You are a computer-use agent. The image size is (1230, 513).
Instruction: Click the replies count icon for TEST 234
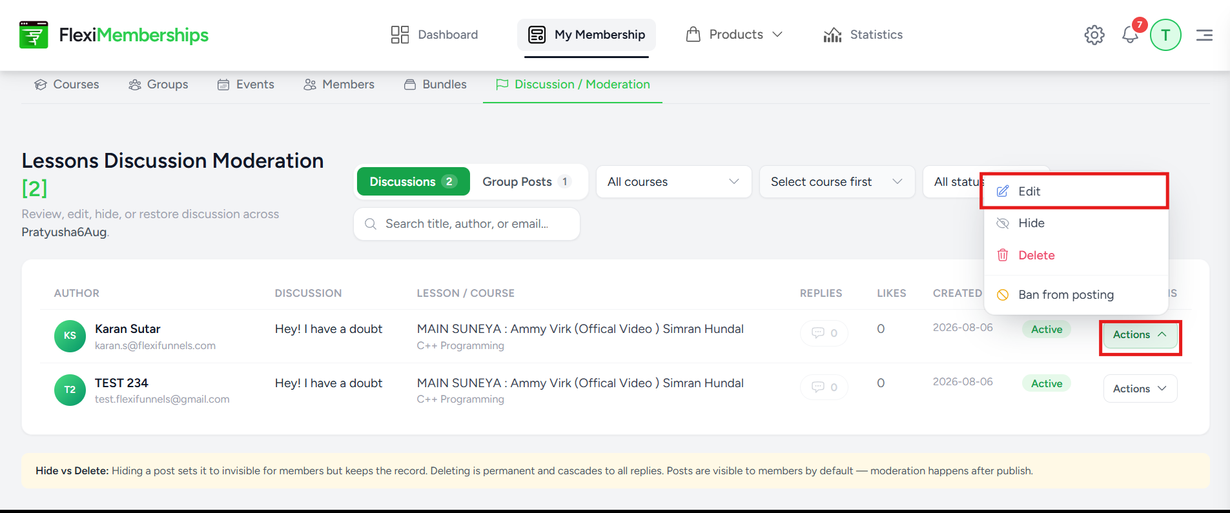tap(824, 387)
